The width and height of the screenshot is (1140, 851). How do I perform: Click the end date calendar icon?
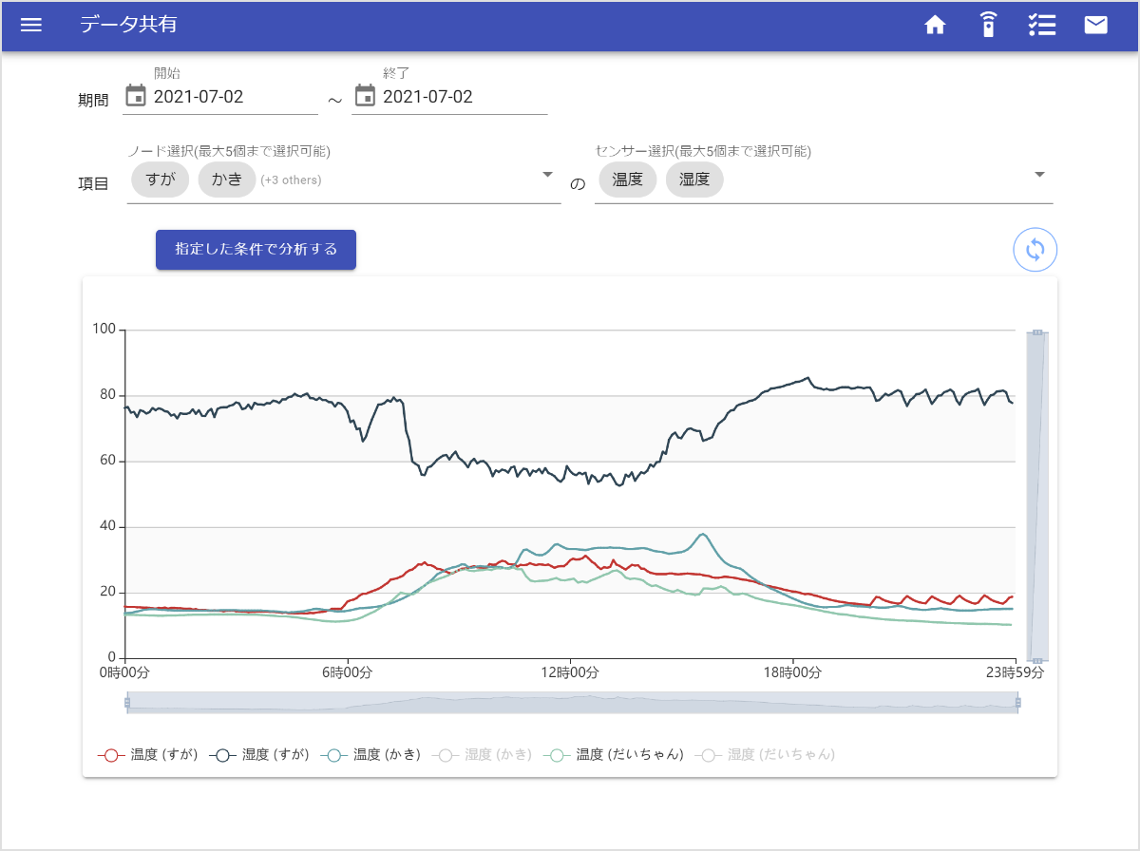tap(365, 96)
